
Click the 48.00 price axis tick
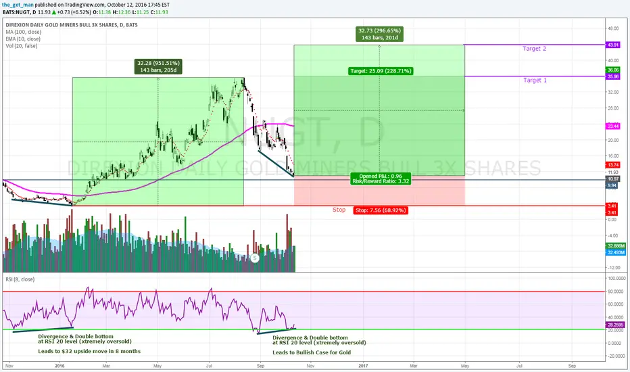pyautogui.click(x=613, y=28)
